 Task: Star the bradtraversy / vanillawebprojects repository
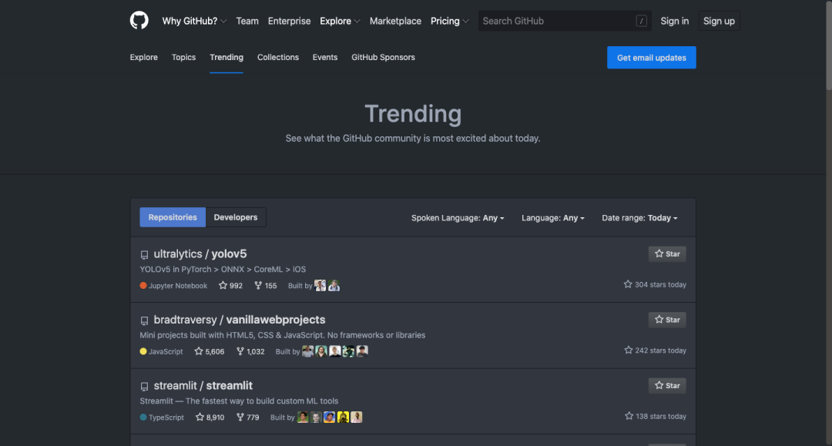coord(667,320)
